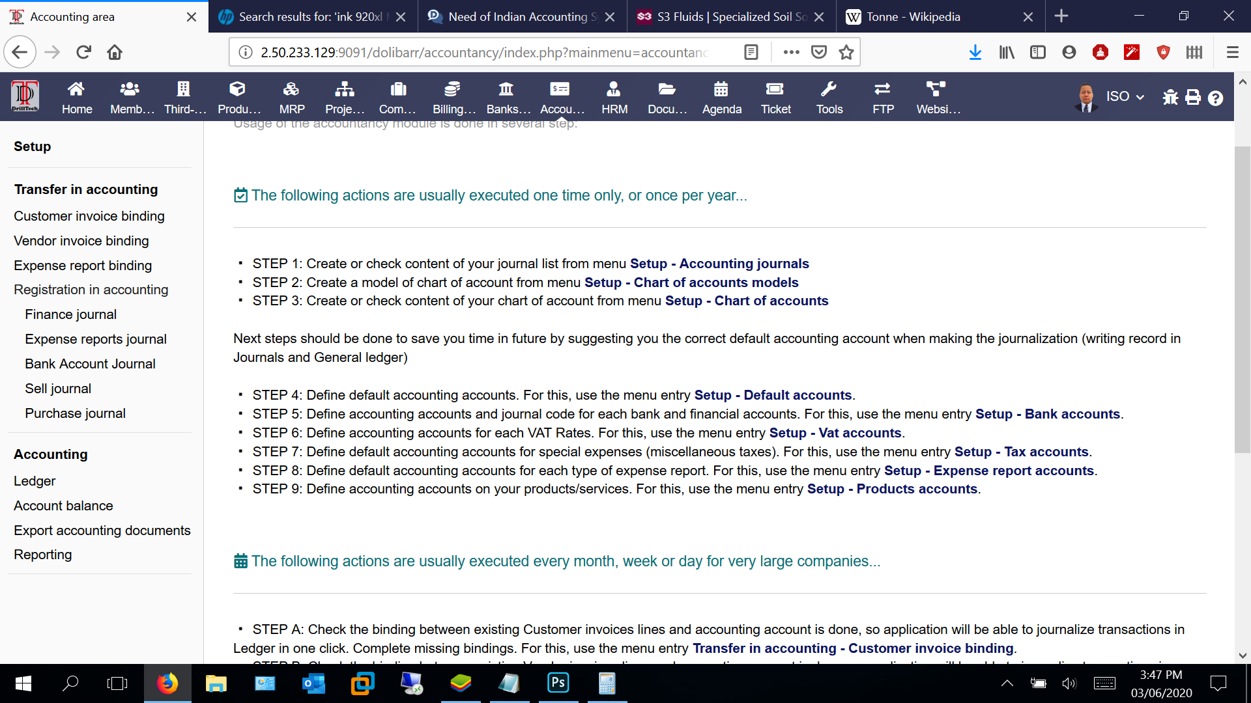Open the Firefox hamburger menu

pos(1233,52)
